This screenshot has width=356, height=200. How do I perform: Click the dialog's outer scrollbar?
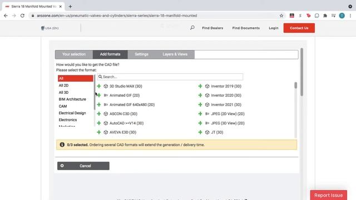[301, 72]
